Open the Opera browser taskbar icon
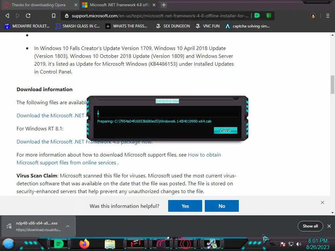Image resolution: width=335 pixels, height=251 pixels. pos(186,244)
